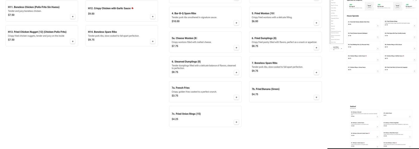Viewport: 419px width, 149px height.
Task: Add Bar-B-Q Spare Ribs to cart
Action: (x=236, y=23)
